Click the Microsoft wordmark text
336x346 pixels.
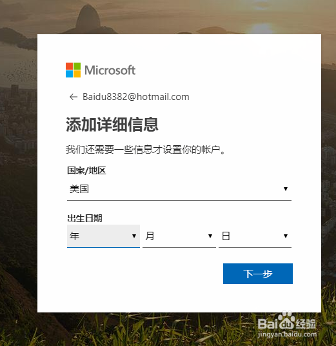[110, 70]
